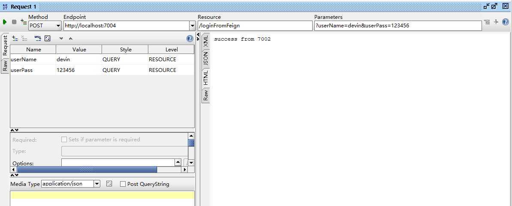
Task: Click the yellow request body editor line
Action: point(102,195)
